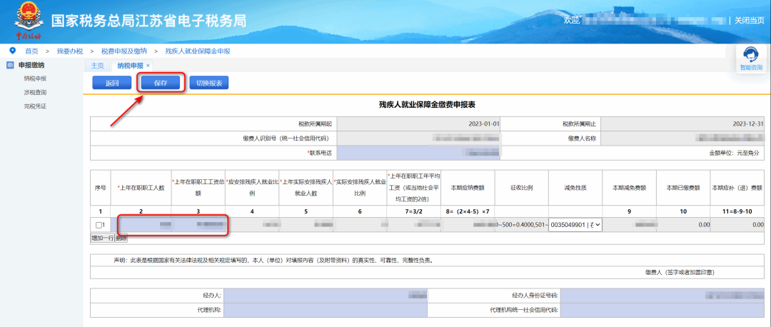Click the 经办人 input field
The width and height of the screenshot is (771, 327).
tap(326, 296)
